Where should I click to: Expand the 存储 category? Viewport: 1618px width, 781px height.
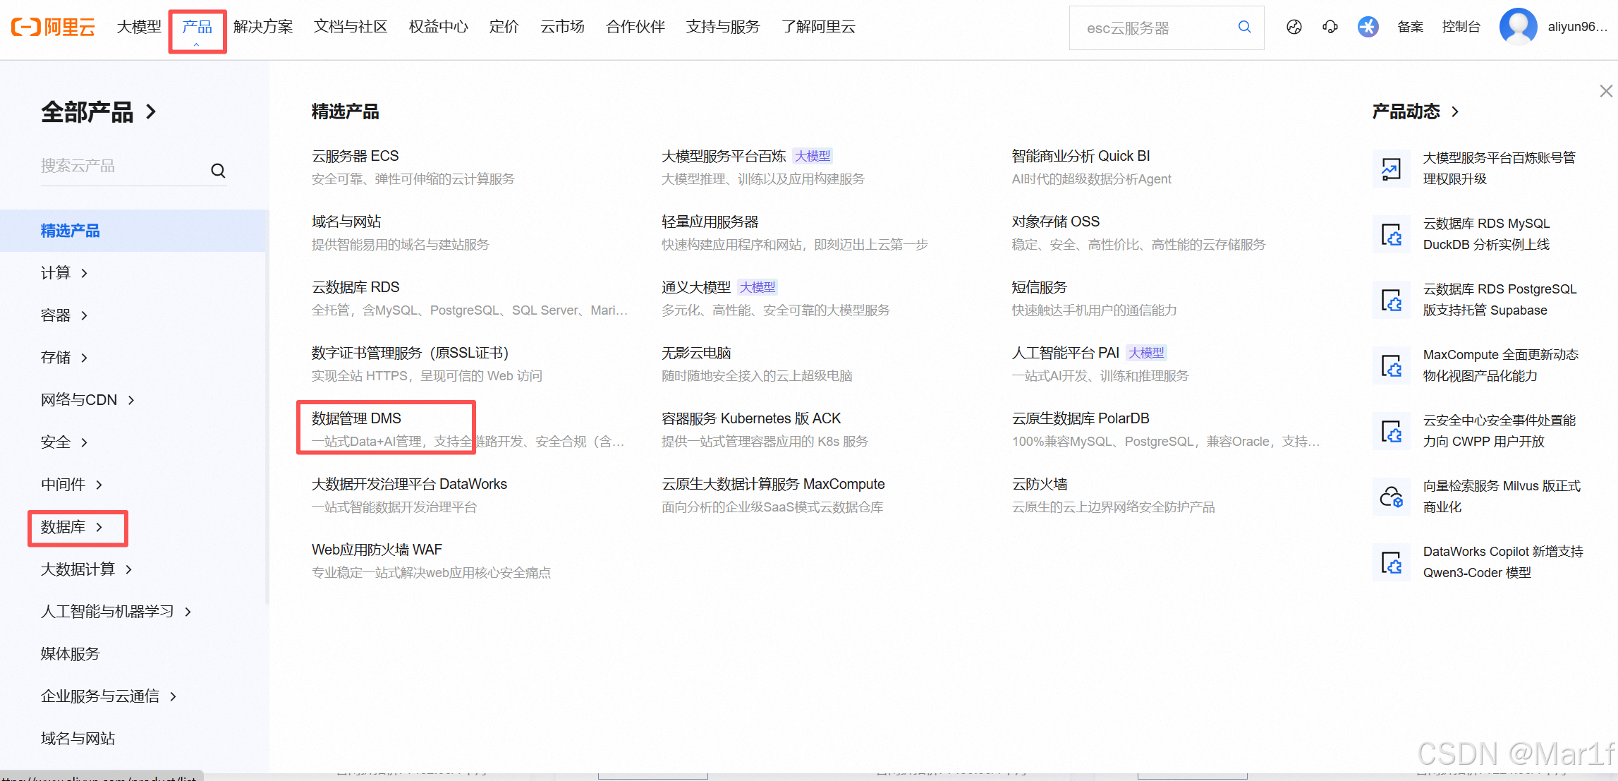[x=64, y=358]
